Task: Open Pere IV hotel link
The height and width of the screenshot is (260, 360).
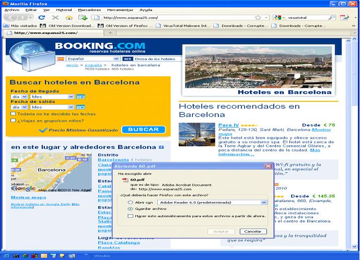Action: pos(228,125)
